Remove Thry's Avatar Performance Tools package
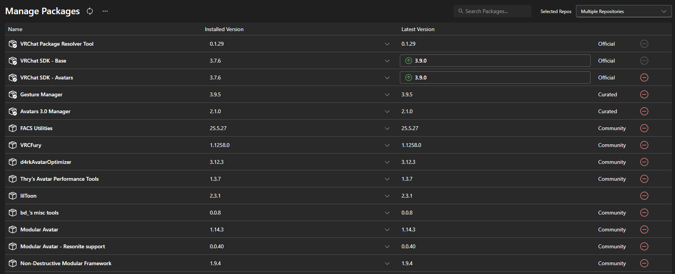The image size is (675, 274). (x=644, y=179)
